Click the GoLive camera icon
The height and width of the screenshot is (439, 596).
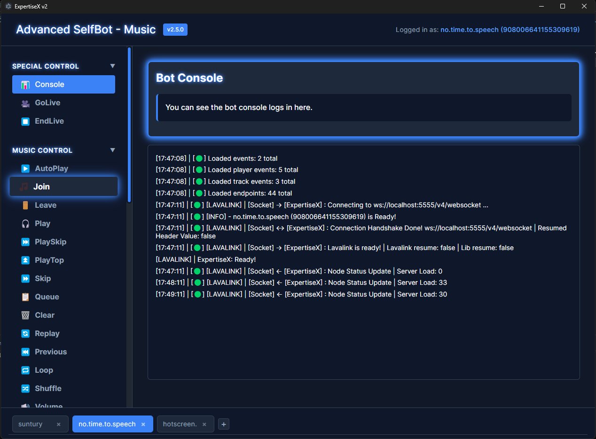pos(25,103)
